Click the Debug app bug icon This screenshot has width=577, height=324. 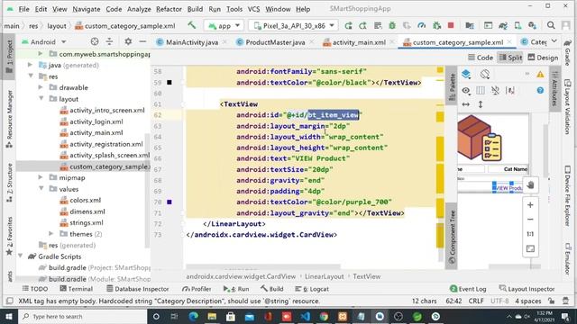(392, 25)
